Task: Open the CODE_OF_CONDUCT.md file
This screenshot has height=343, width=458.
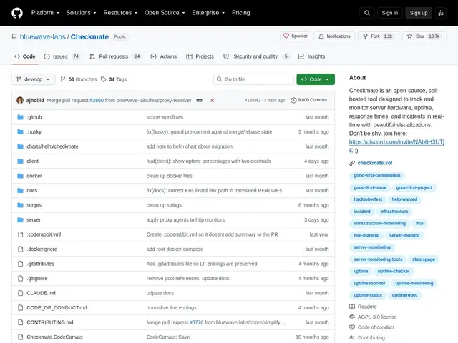Action: pyautogui.click(x=57, y=307)
